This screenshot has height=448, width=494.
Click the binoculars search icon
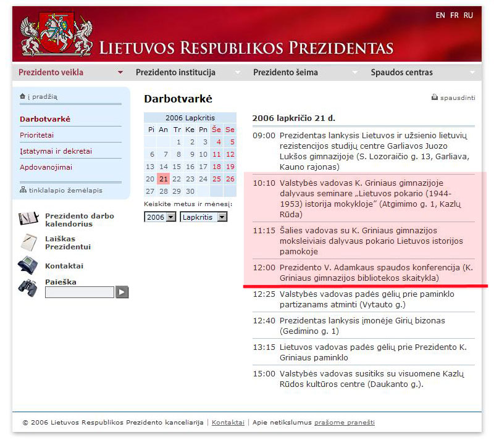(28, 288)
